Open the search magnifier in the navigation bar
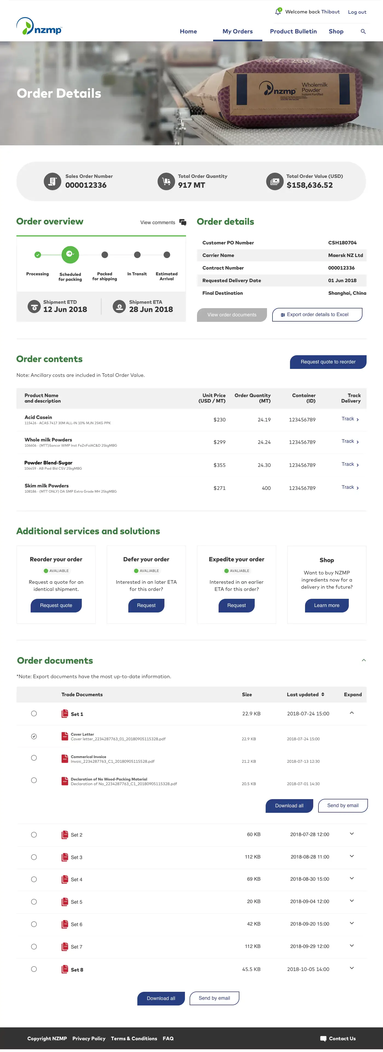Image resolution: width=383 pixels, height=1052 pixels. coord(363,31)
